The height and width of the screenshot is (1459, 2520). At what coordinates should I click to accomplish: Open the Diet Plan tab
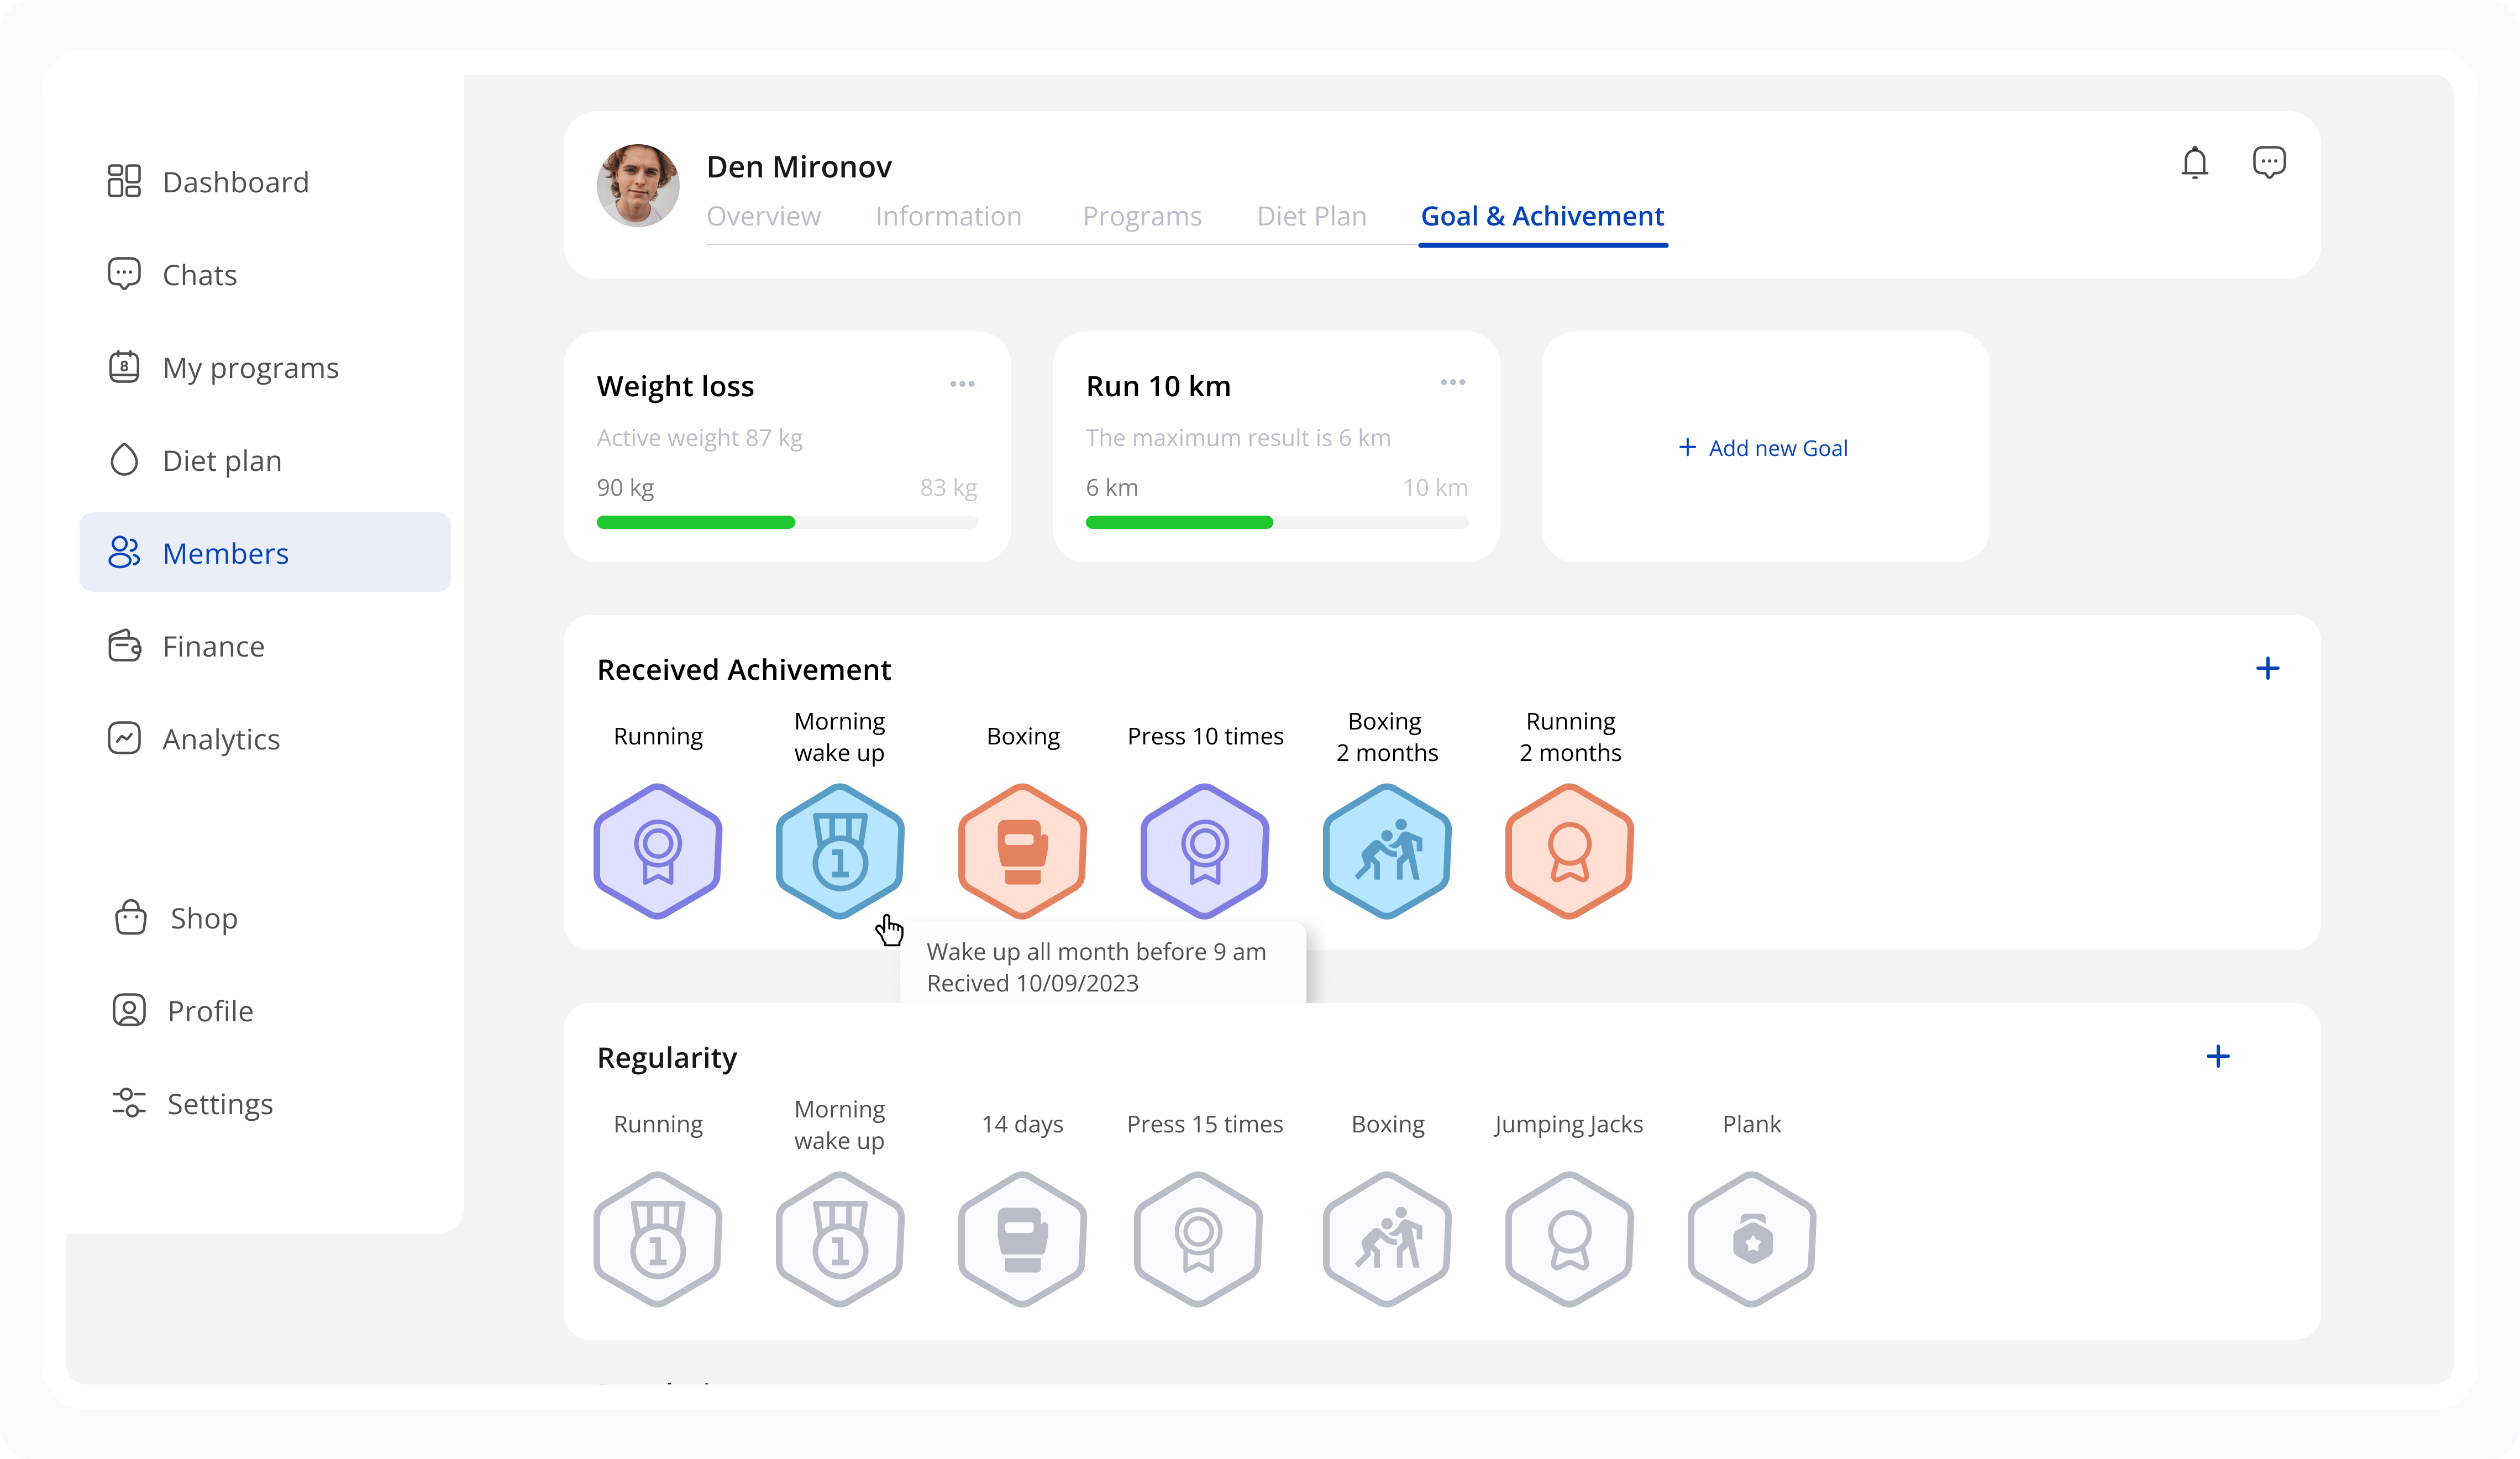(1311, 216)
